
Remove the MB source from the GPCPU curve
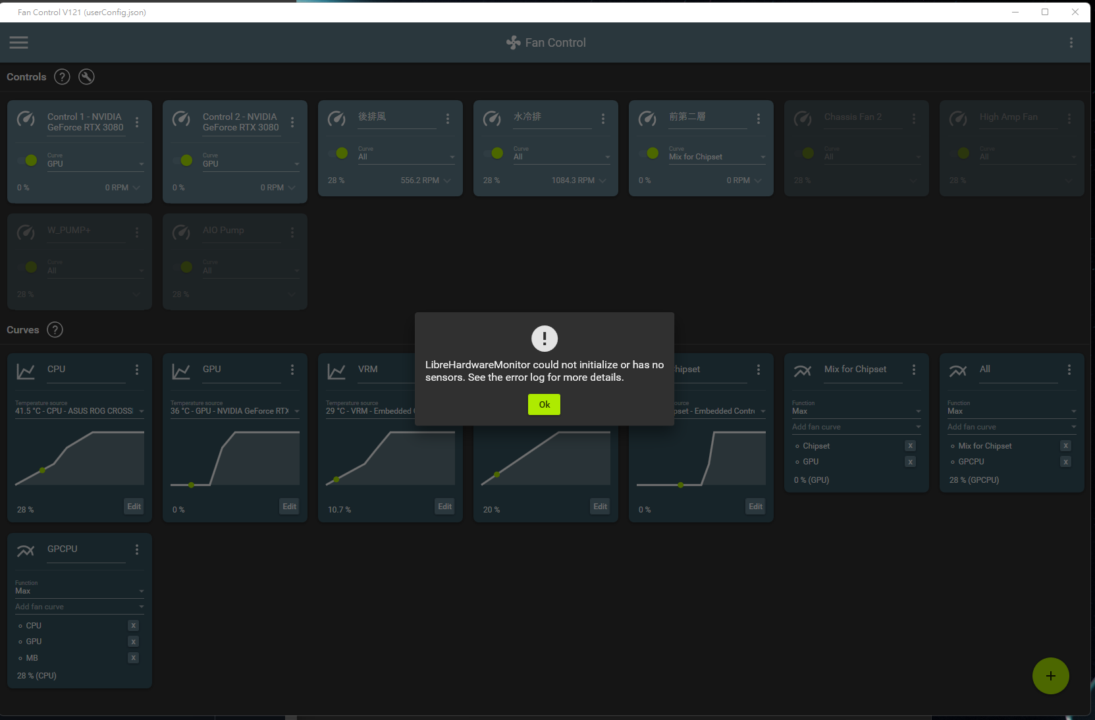pyautogui.click(x=133, y=657)
